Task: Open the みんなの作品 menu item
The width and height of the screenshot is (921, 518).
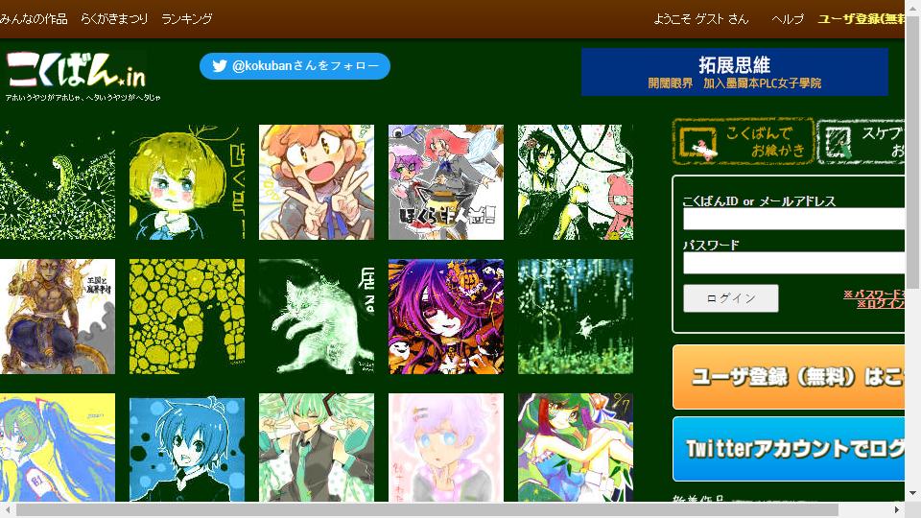Action: pos(35,19)
